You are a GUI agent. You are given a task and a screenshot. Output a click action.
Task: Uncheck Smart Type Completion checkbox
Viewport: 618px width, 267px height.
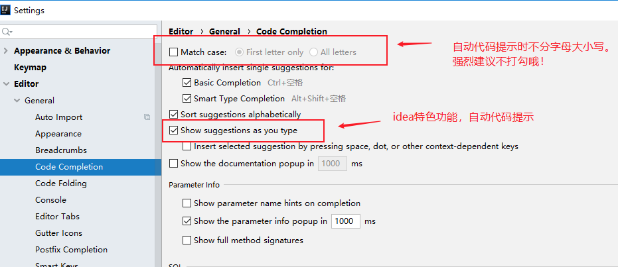[x=187, y=98]
